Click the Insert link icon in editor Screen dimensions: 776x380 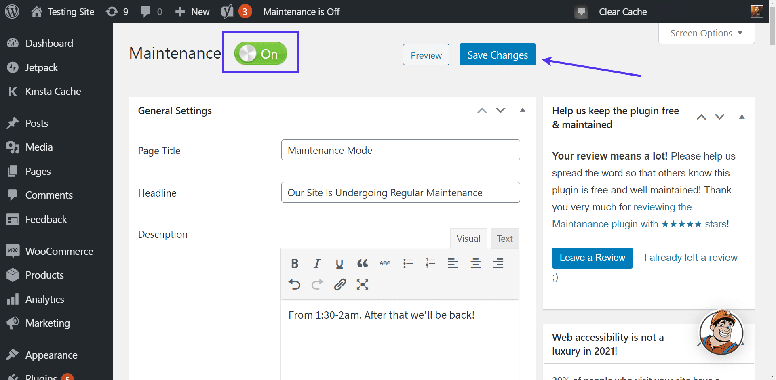pos(340,284)
